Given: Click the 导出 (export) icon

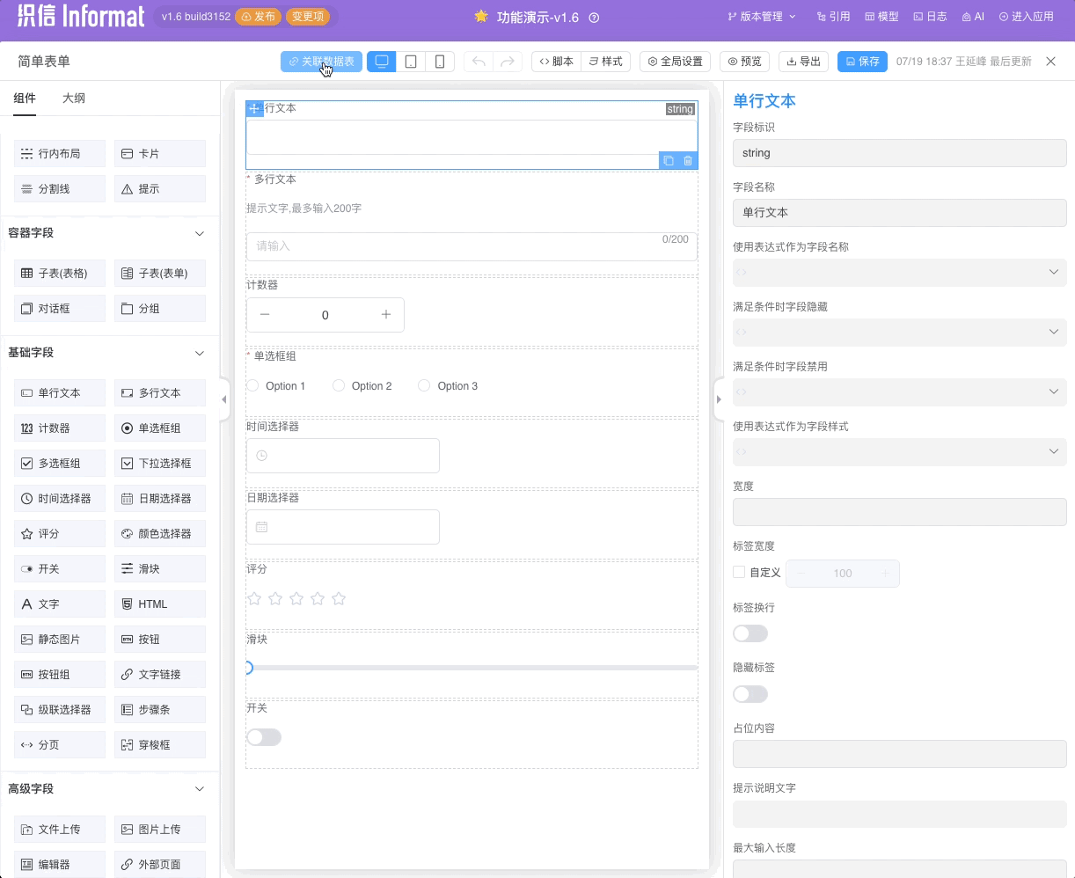Looking at the screenshot, I should click(802, 61).
